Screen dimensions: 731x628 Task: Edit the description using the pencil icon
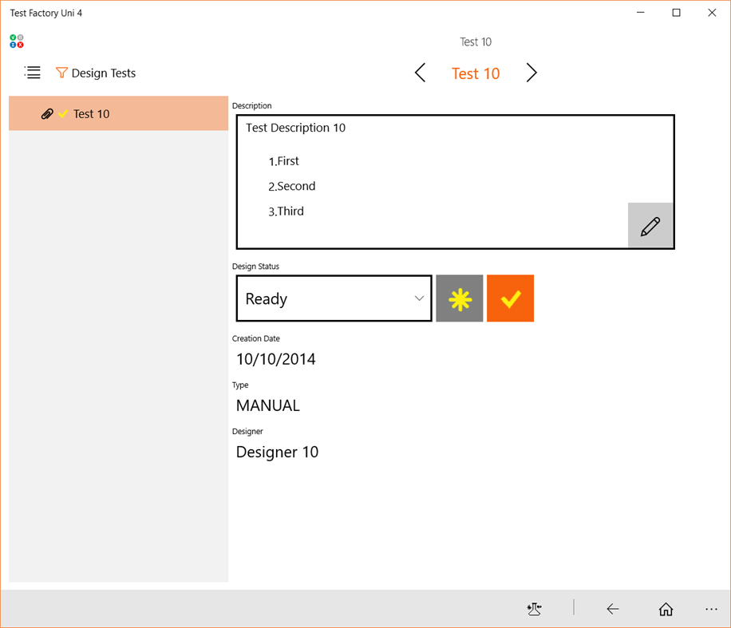(650, 225)
